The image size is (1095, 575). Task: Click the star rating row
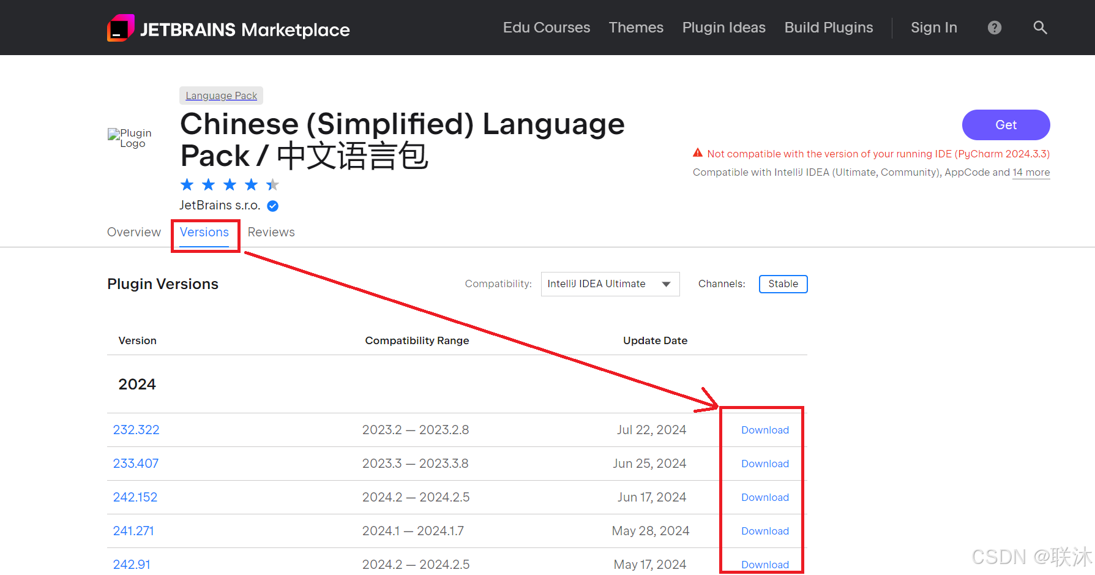pyautogui.click(x=230, y=184)
